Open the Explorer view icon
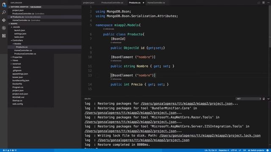The width and height of the screenshot is (271, 152). [x=4, y=5]
